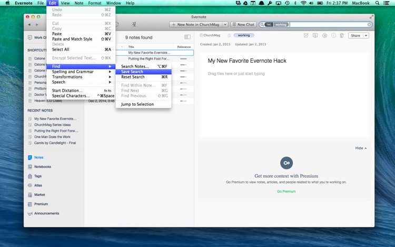Screen dimensions: 395x247
Task: Choose Reset Search from Find submenu
Action: click(143, 77)
